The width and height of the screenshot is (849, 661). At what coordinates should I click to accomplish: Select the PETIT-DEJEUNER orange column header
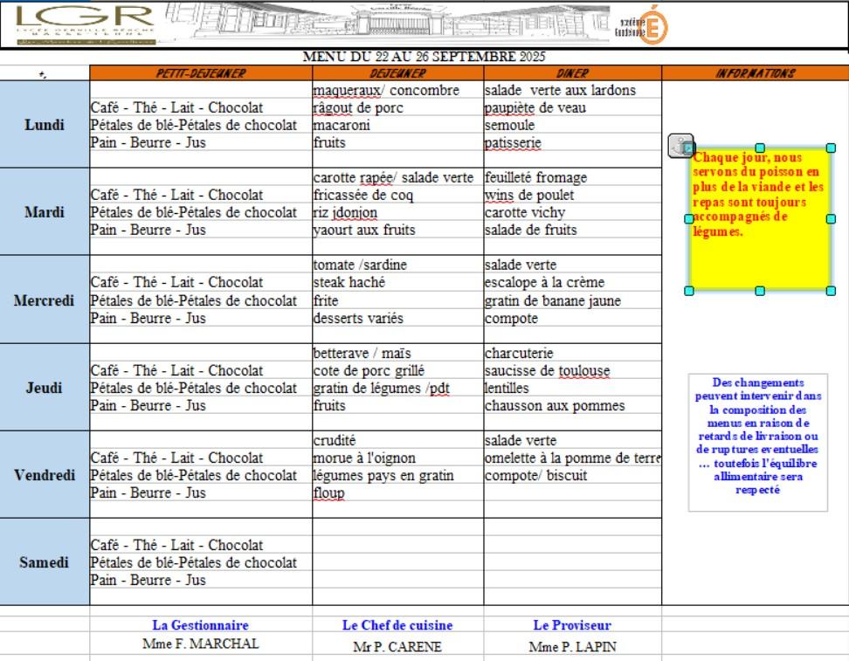[201, 73]
